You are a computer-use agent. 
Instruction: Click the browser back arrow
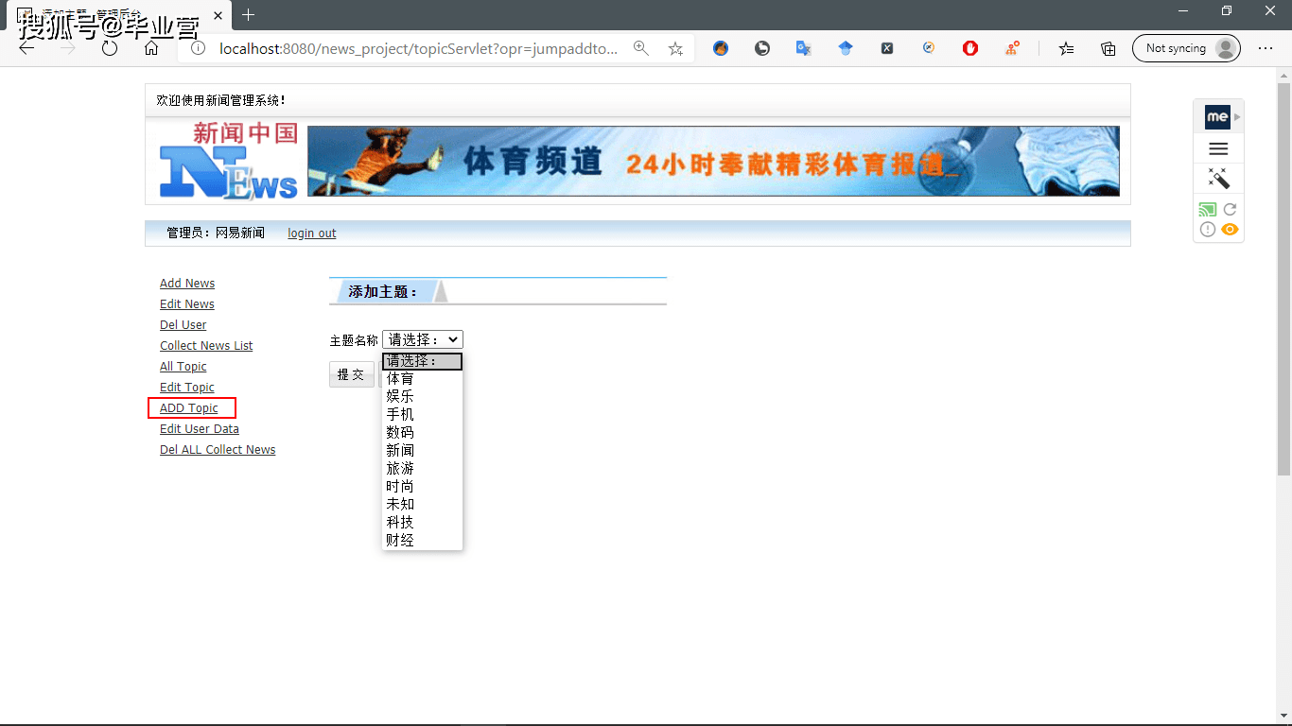26,48
